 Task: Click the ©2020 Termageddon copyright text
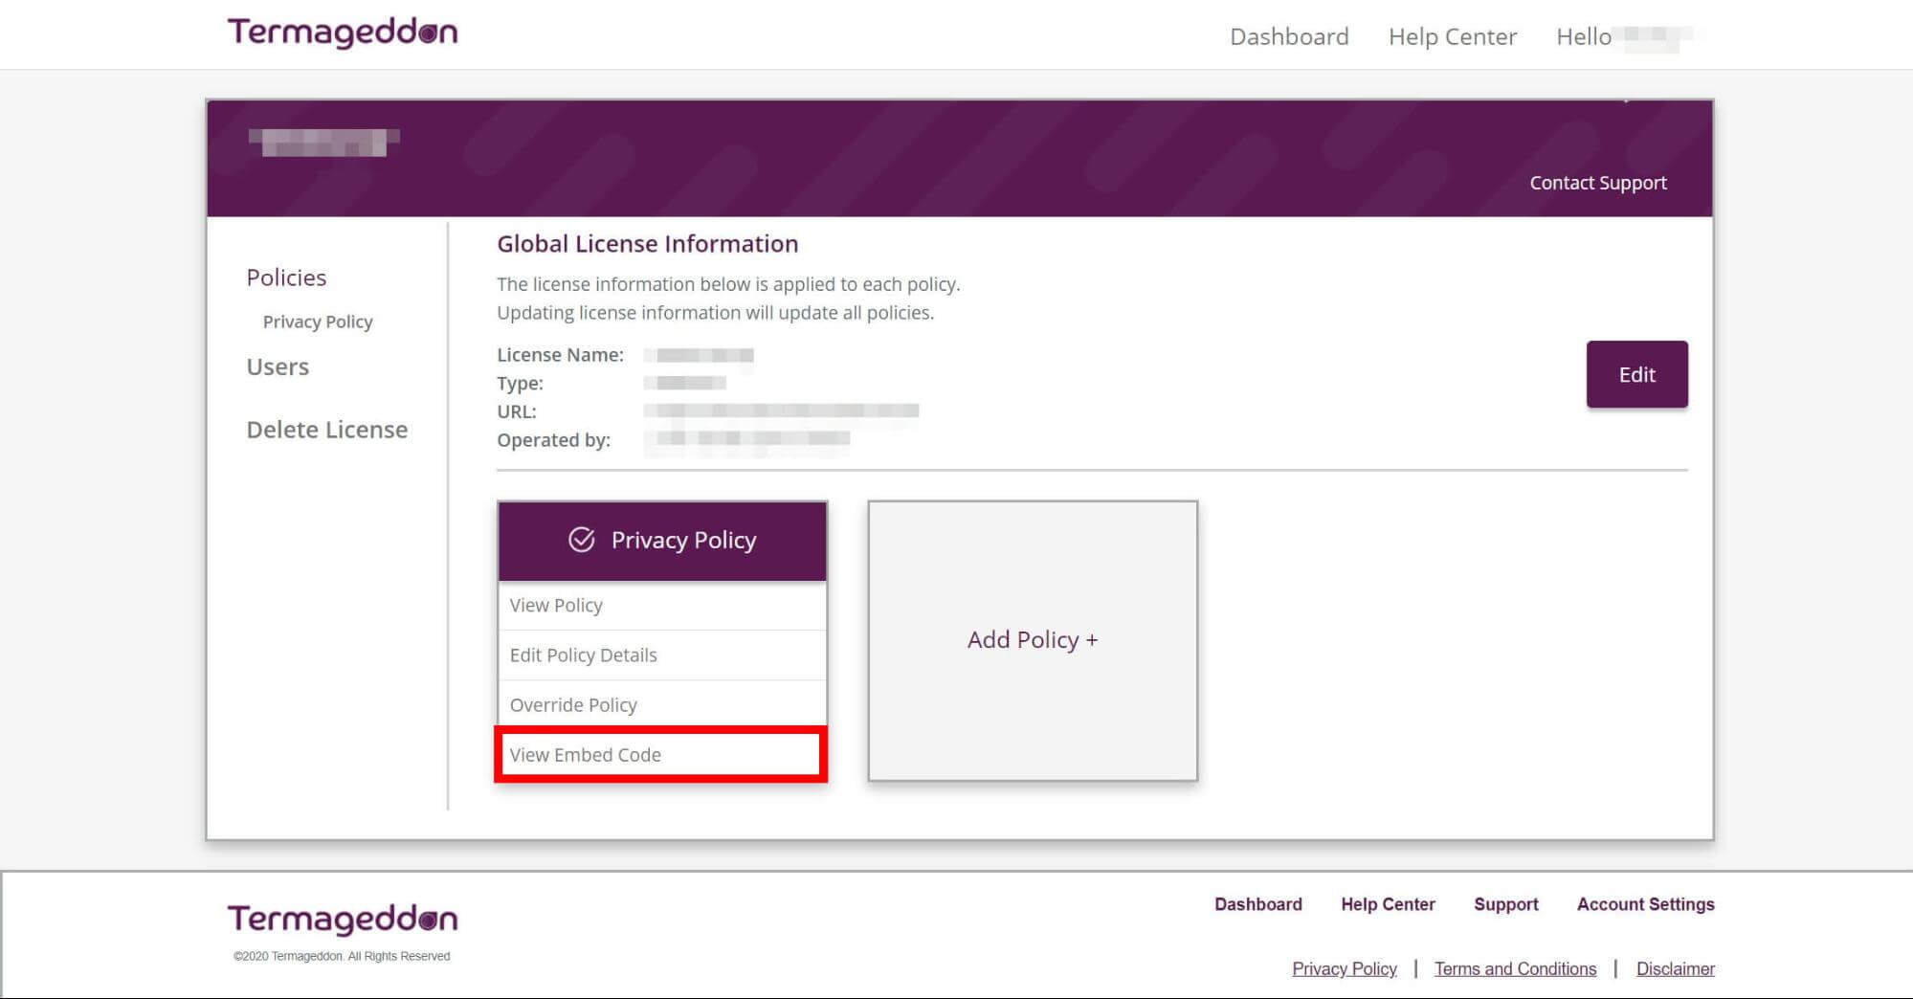(x=342, y=956)
